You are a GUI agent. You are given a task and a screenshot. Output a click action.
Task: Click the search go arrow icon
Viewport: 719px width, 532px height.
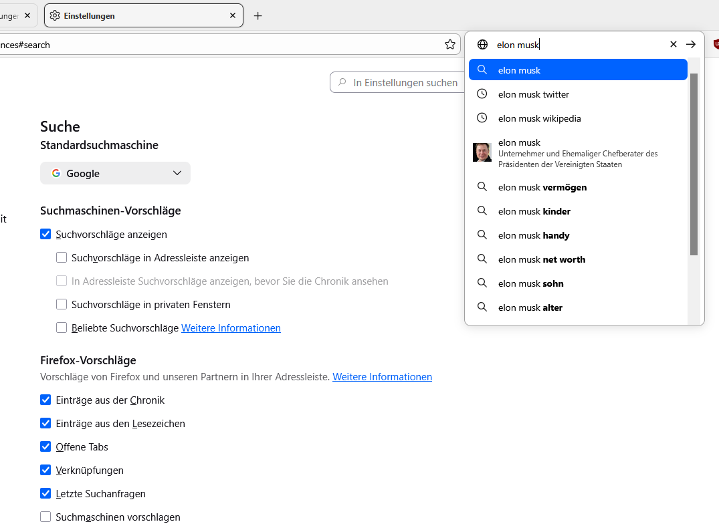[691, 44]
